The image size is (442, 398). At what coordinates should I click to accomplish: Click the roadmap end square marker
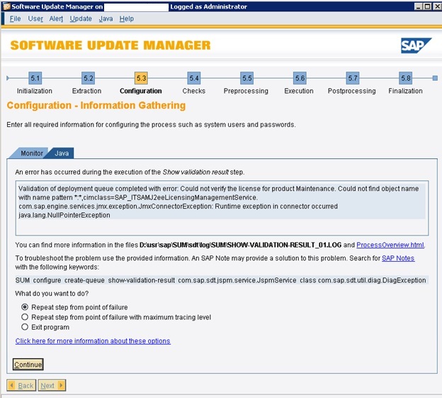(435, 78)
